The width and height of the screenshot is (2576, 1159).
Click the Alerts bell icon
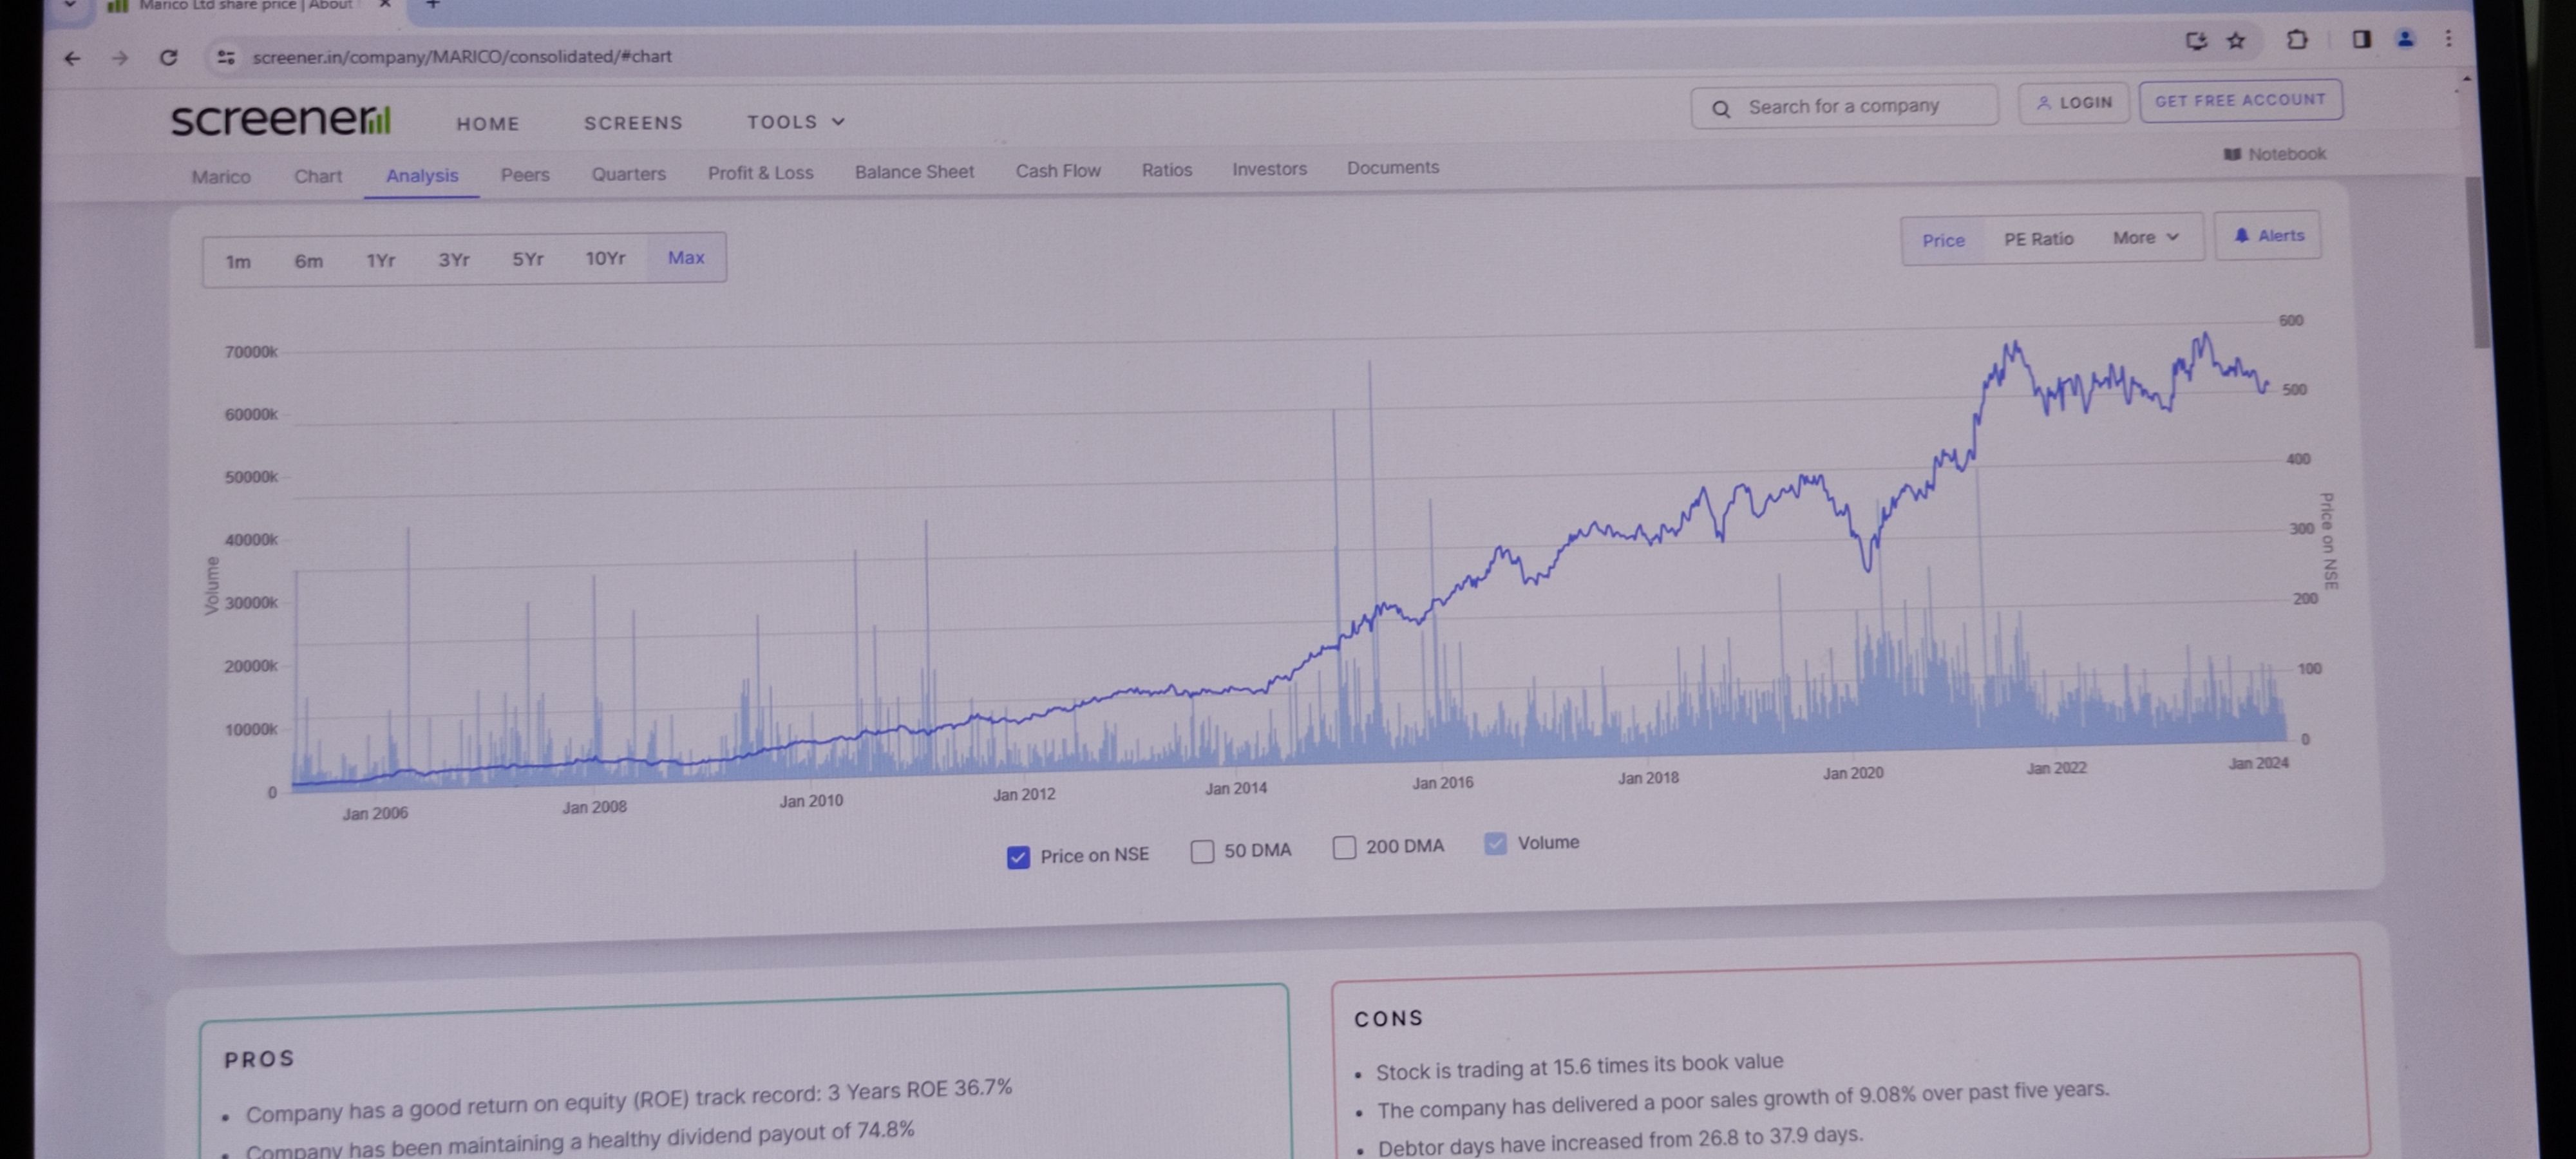click(2242, 236)
